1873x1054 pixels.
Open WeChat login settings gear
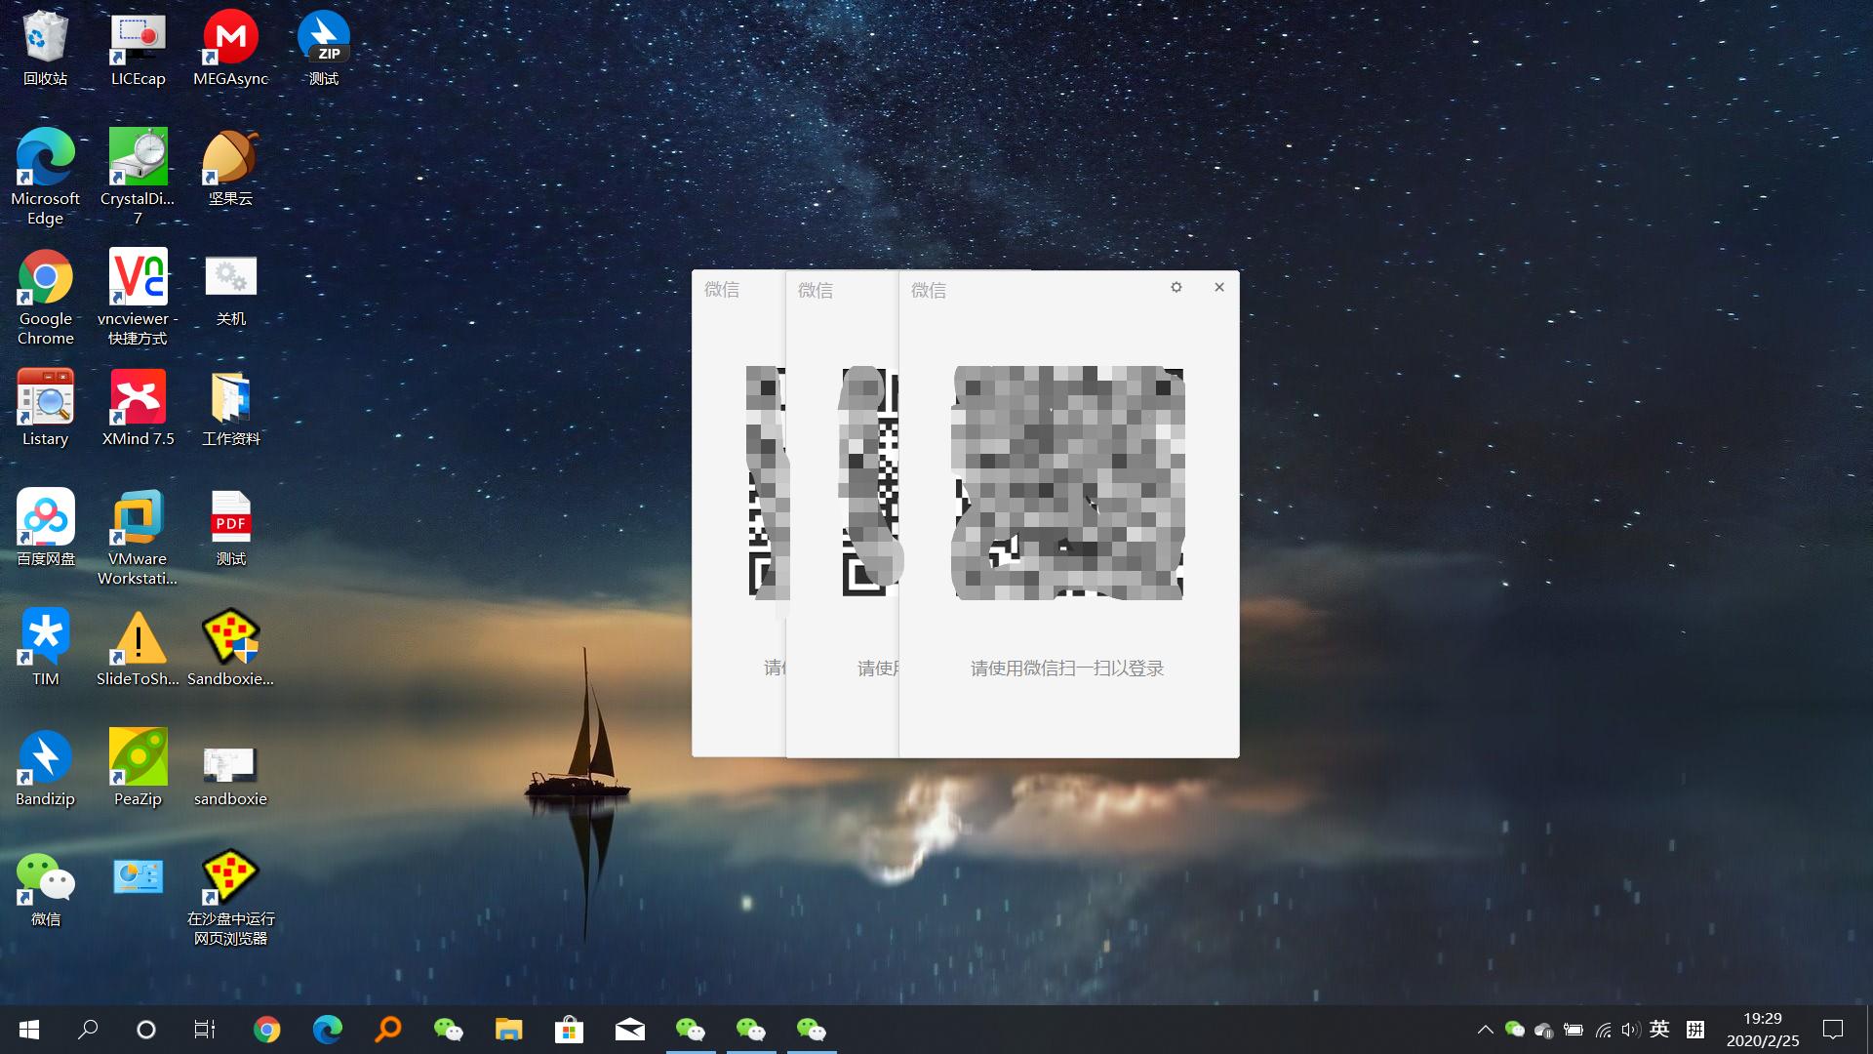point(1176,287)
